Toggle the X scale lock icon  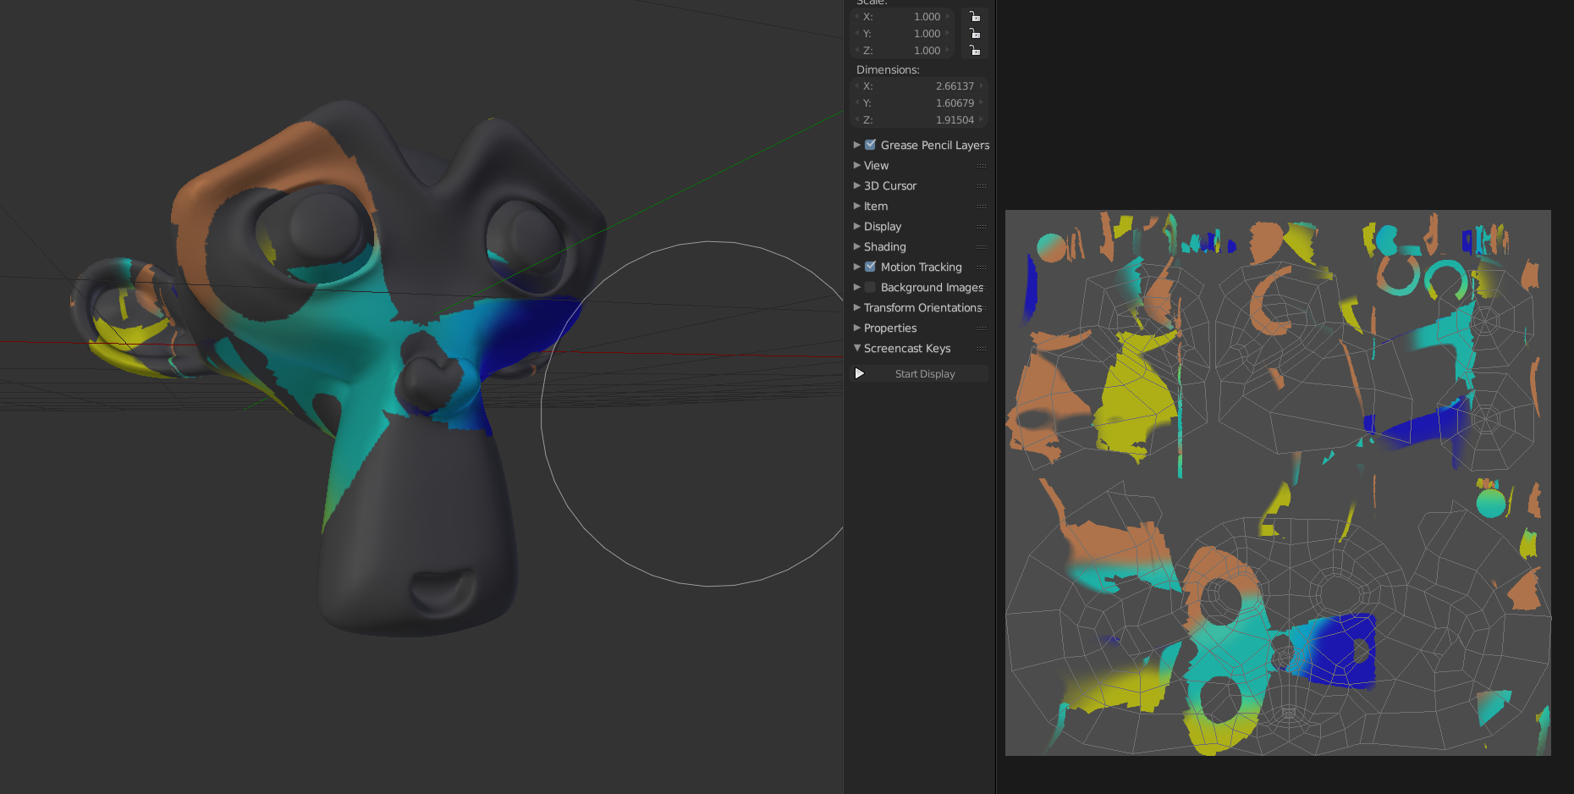tap(974, 16)
